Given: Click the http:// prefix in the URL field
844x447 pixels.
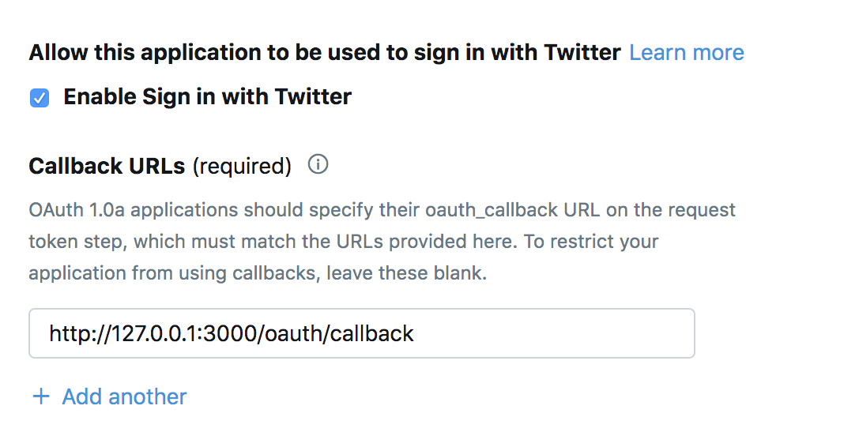Looking at the screenshot, I should tap(80, 333).
